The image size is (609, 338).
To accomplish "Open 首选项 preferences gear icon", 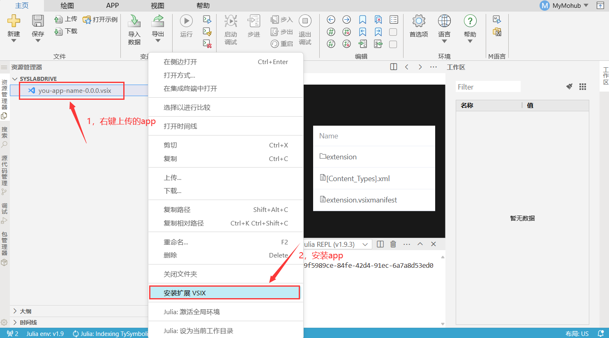I will coord(419,21).
